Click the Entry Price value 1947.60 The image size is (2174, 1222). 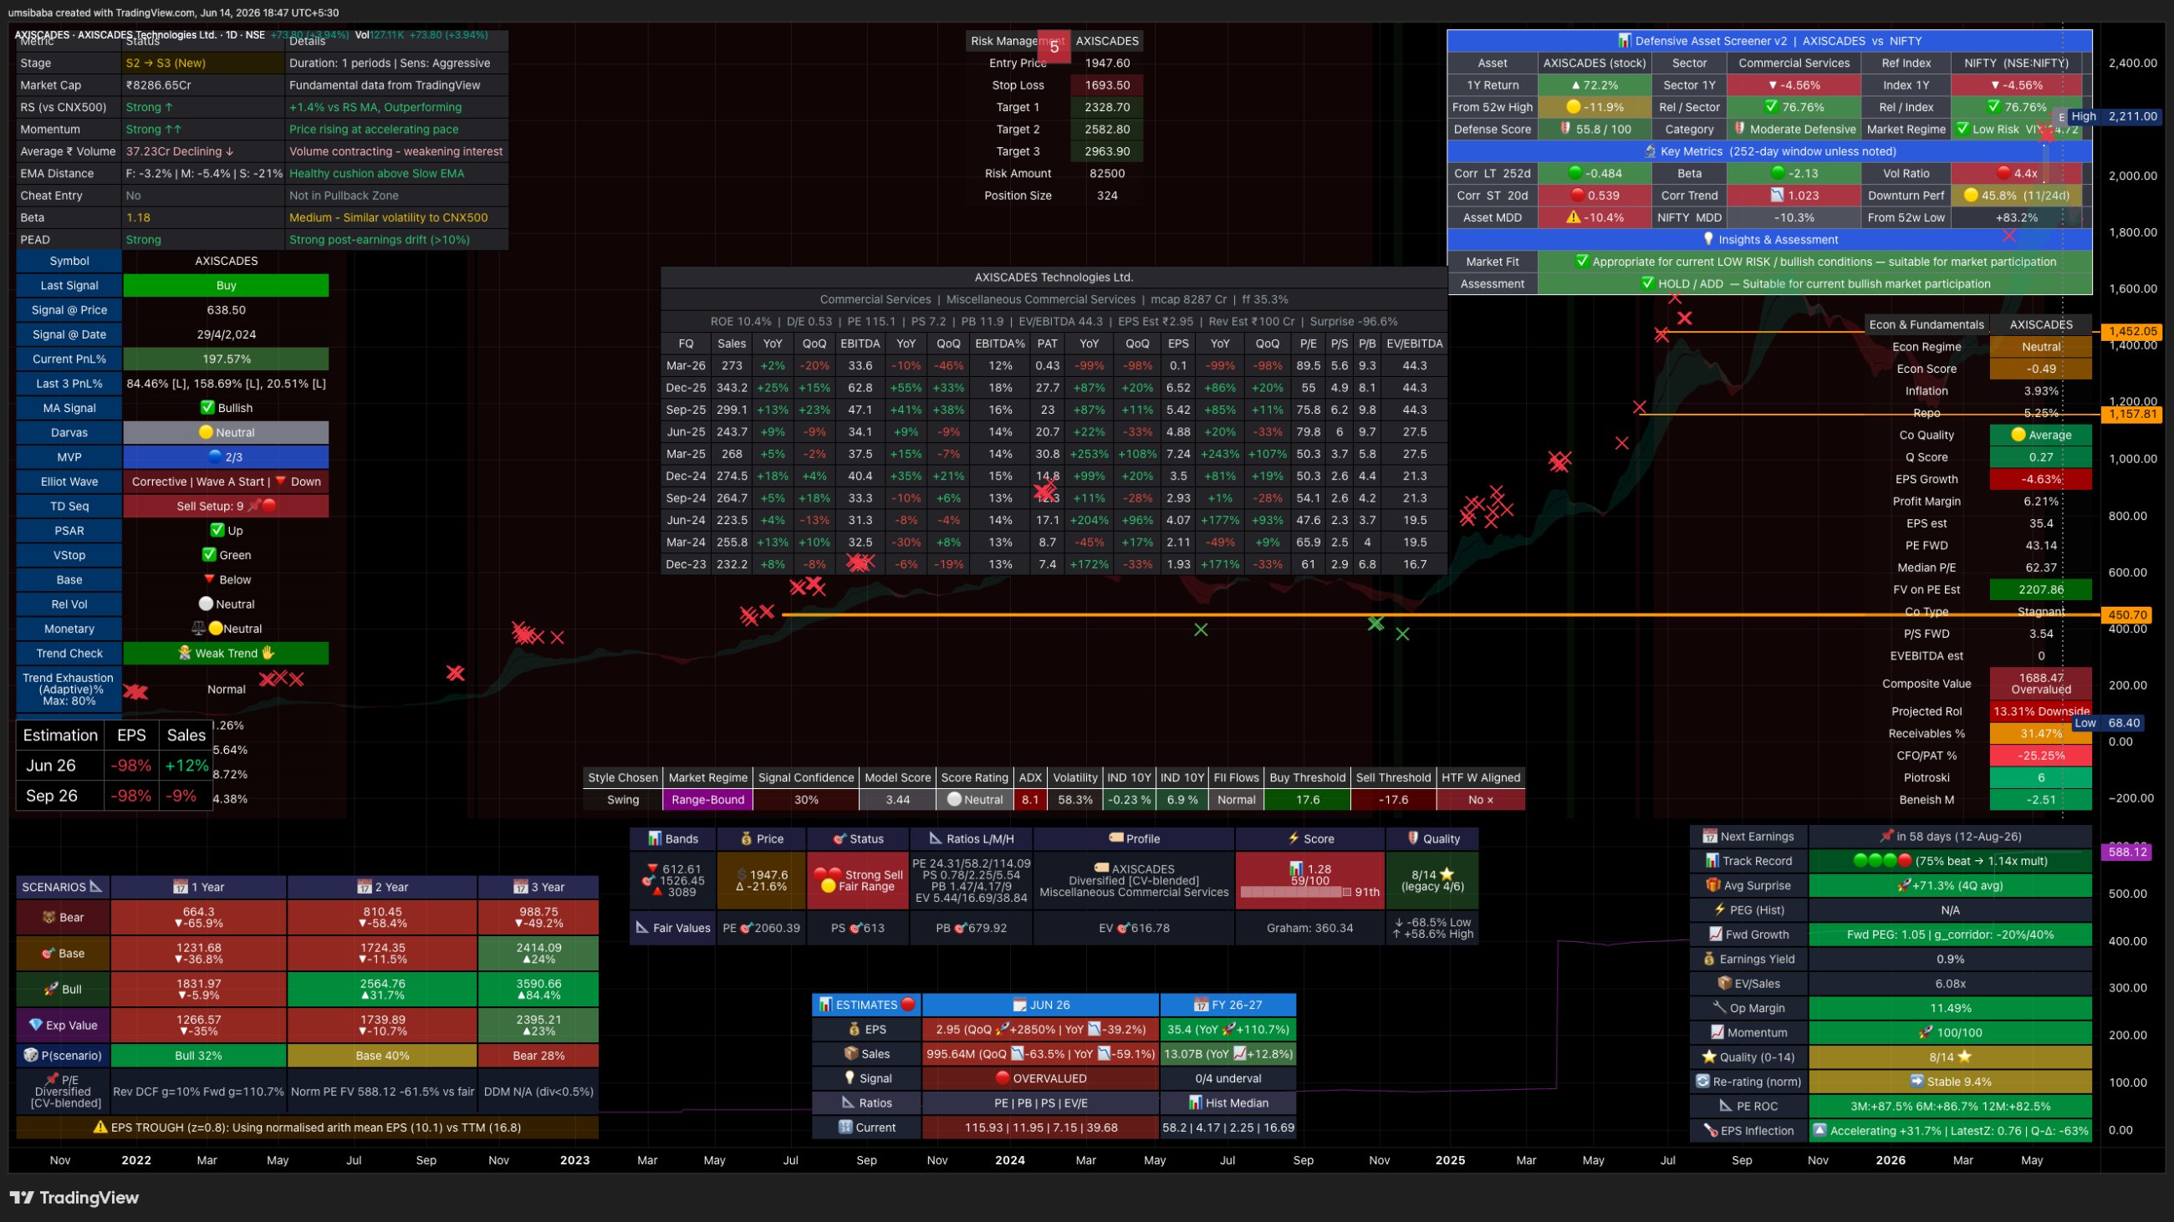1106,64
